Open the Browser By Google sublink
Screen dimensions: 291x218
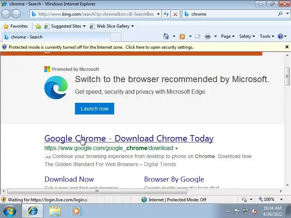pos(174,179)
